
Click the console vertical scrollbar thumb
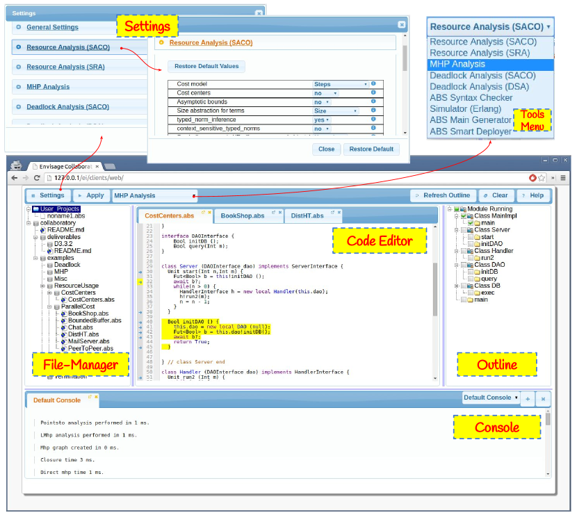[548, 418]
